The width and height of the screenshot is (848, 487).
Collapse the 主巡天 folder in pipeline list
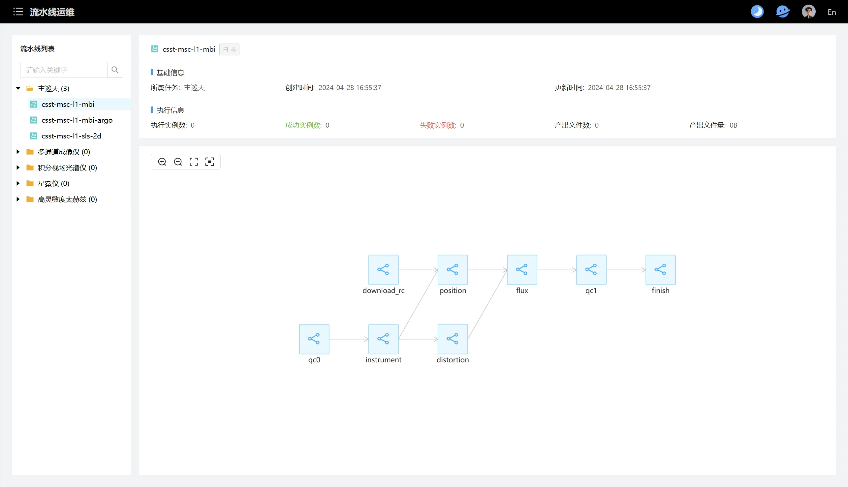[x=18, y=88]
